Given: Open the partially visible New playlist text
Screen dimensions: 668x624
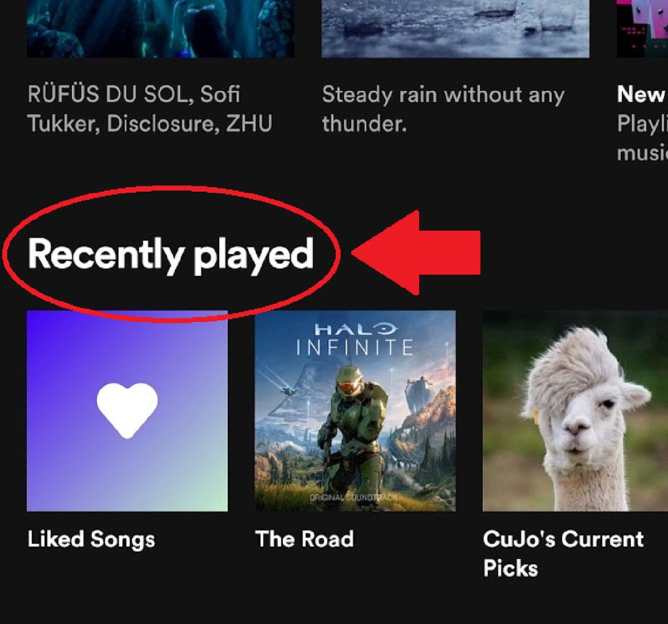Looking at the screenshot, I should 642,123.
